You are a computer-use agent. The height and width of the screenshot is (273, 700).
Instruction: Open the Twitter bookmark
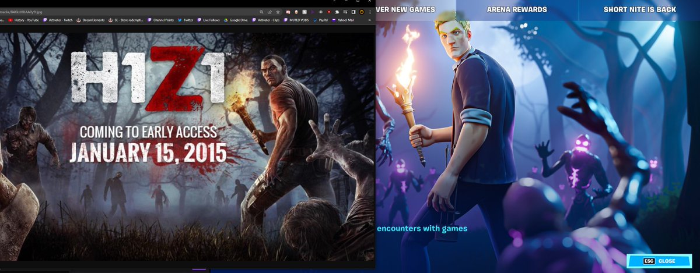click(185, 20)
